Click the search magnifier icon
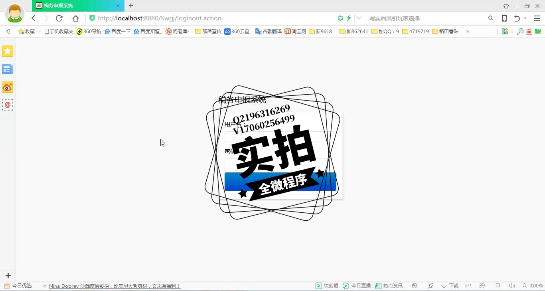Screen dimensions: 545x291 (x=491, y=18)
